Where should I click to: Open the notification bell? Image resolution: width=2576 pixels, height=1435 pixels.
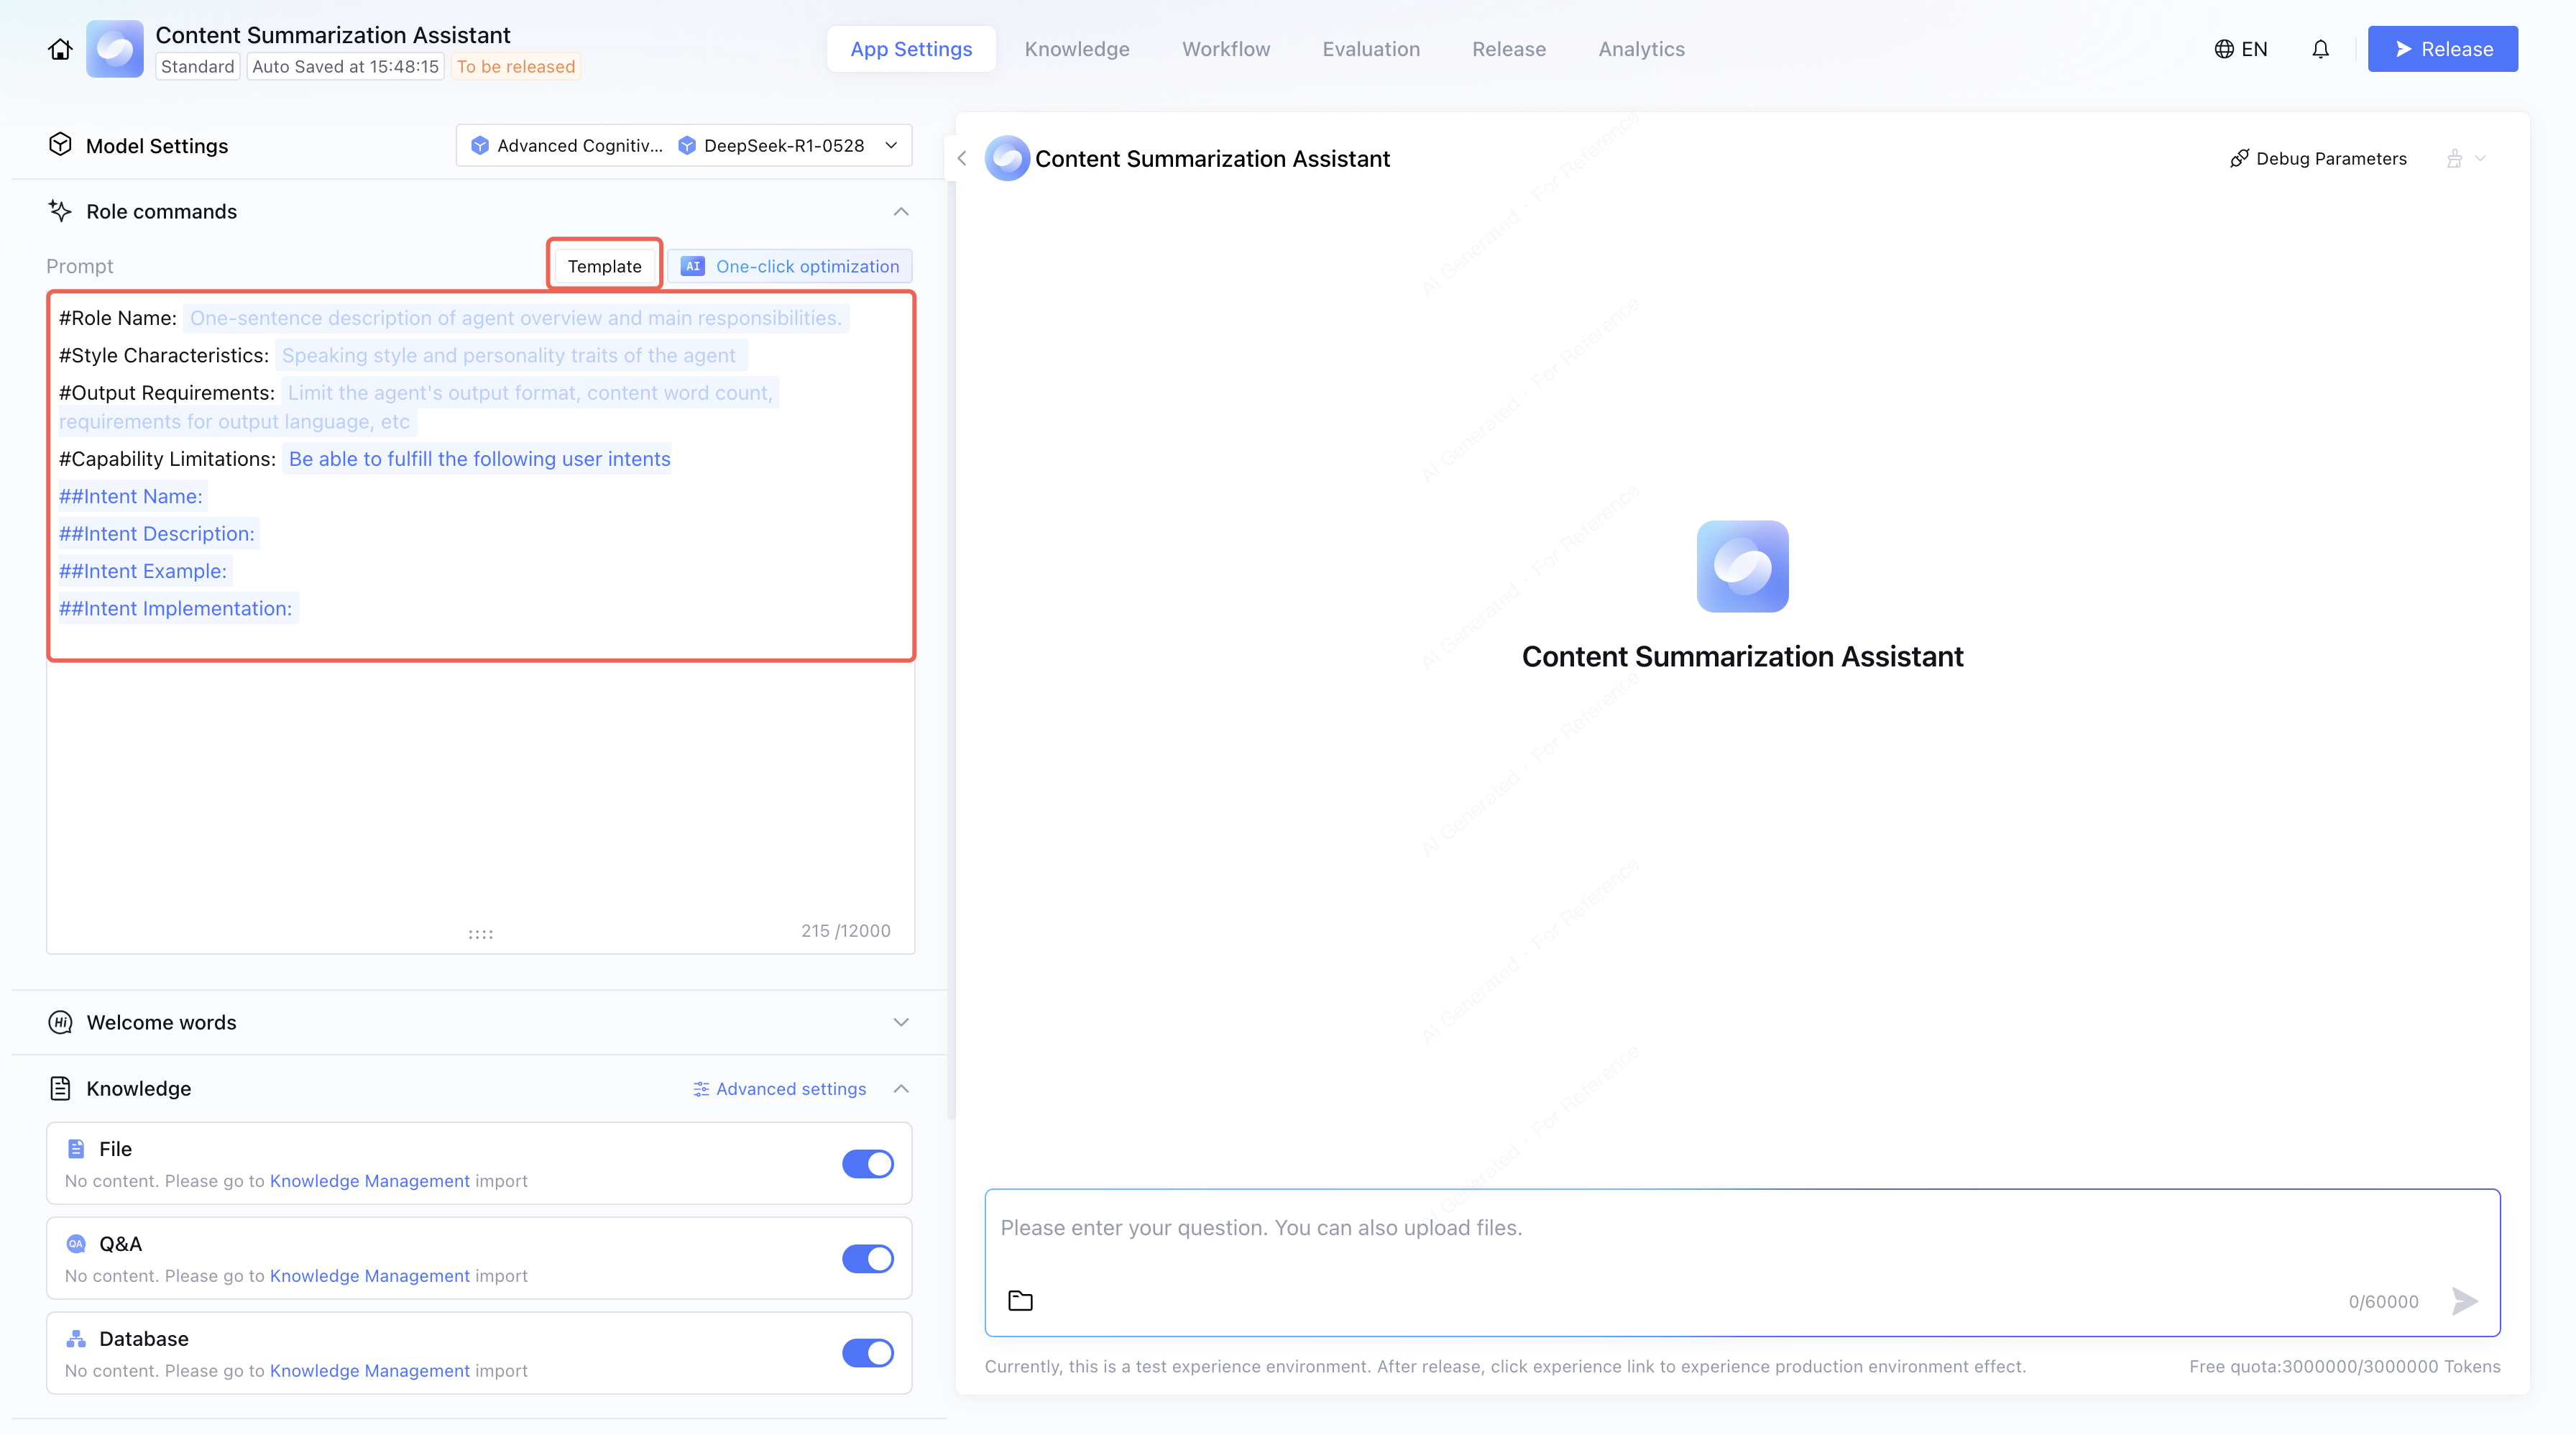[x=2320, y=49]
